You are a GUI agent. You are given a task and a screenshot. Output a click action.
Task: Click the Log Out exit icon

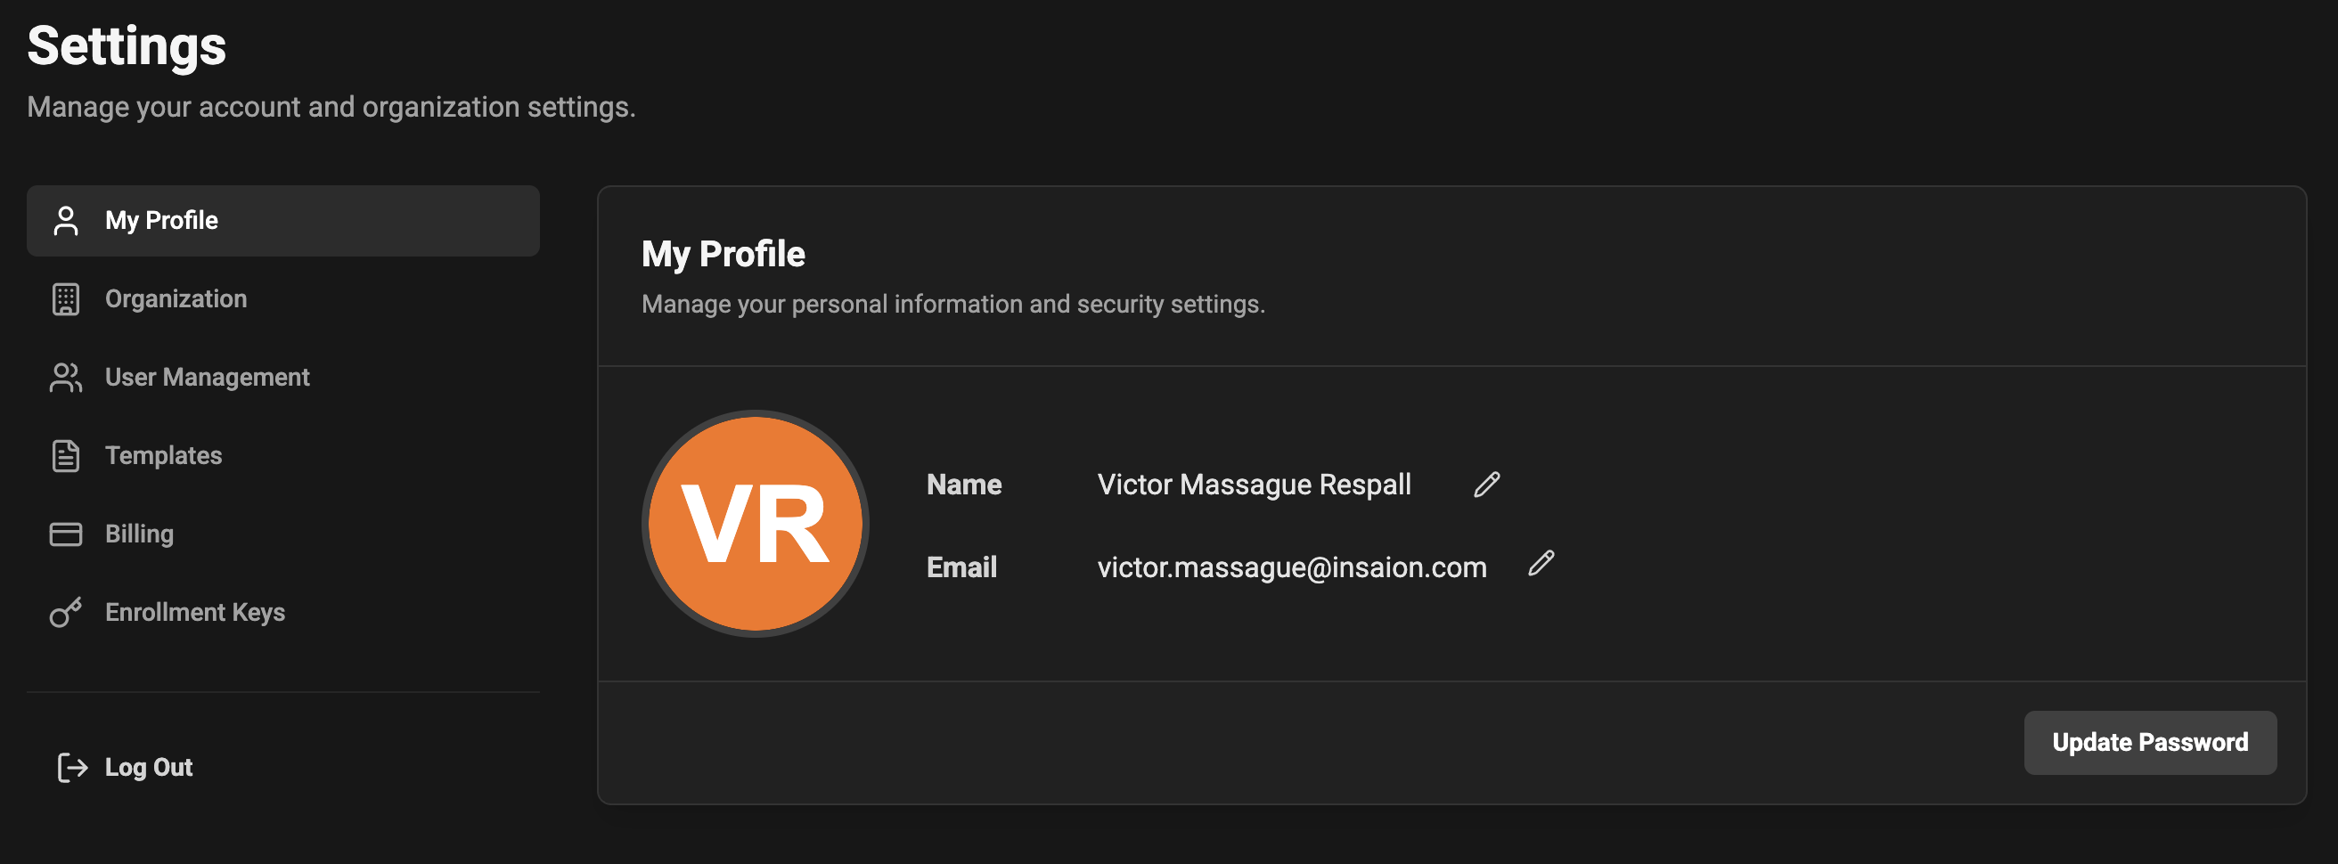click(x=72, y=767)
